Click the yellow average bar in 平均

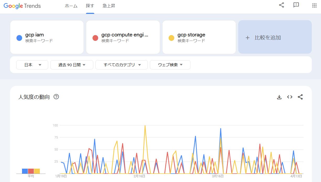click(37, 171)
